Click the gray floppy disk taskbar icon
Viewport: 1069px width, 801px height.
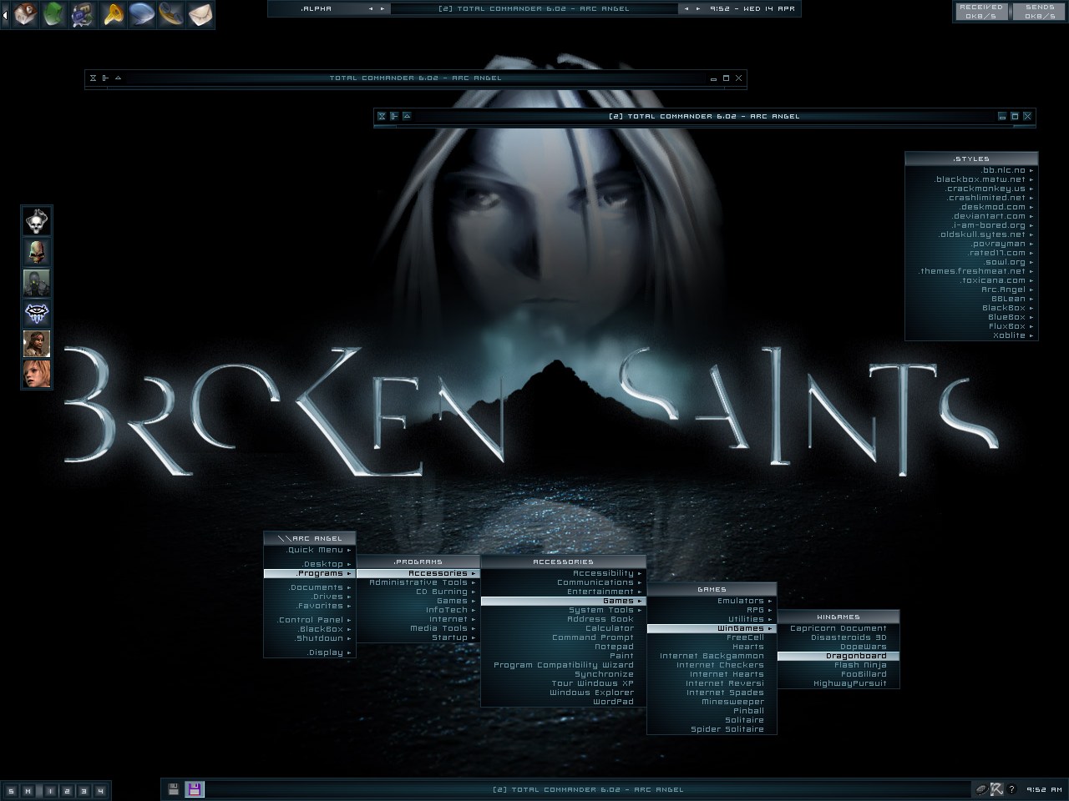click(x=174, y=789)
